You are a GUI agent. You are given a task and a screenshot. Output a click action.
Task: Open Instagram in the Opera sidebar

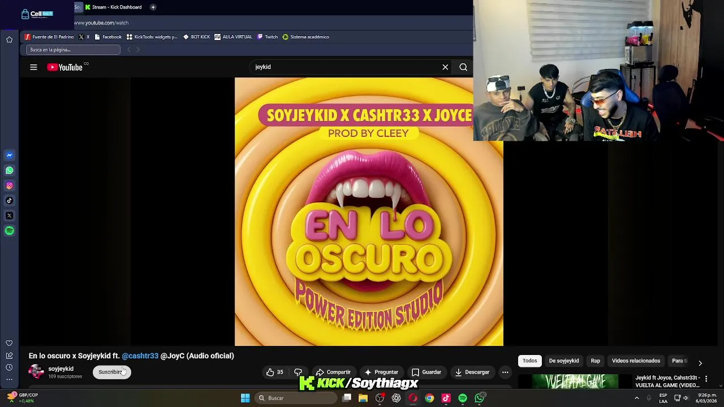point(9,185)
